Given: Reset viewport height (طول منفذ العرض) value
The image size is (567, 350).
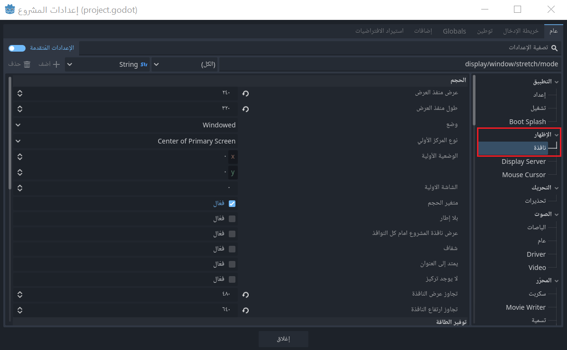Looking at the screenshot, I should 245,109.
